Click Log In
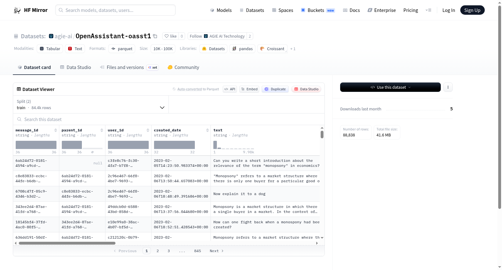The image size is (502, 270). (x=449, y=10)
